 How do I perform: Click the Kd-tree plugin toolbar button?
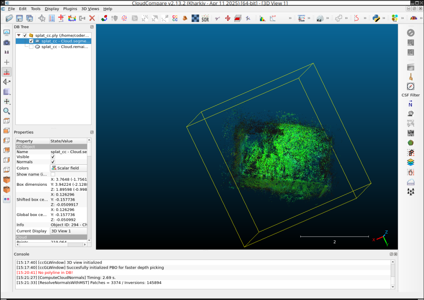[x=319, y=18]
